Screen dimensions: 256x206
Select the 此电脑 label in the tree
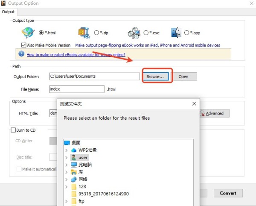point(85,165)
